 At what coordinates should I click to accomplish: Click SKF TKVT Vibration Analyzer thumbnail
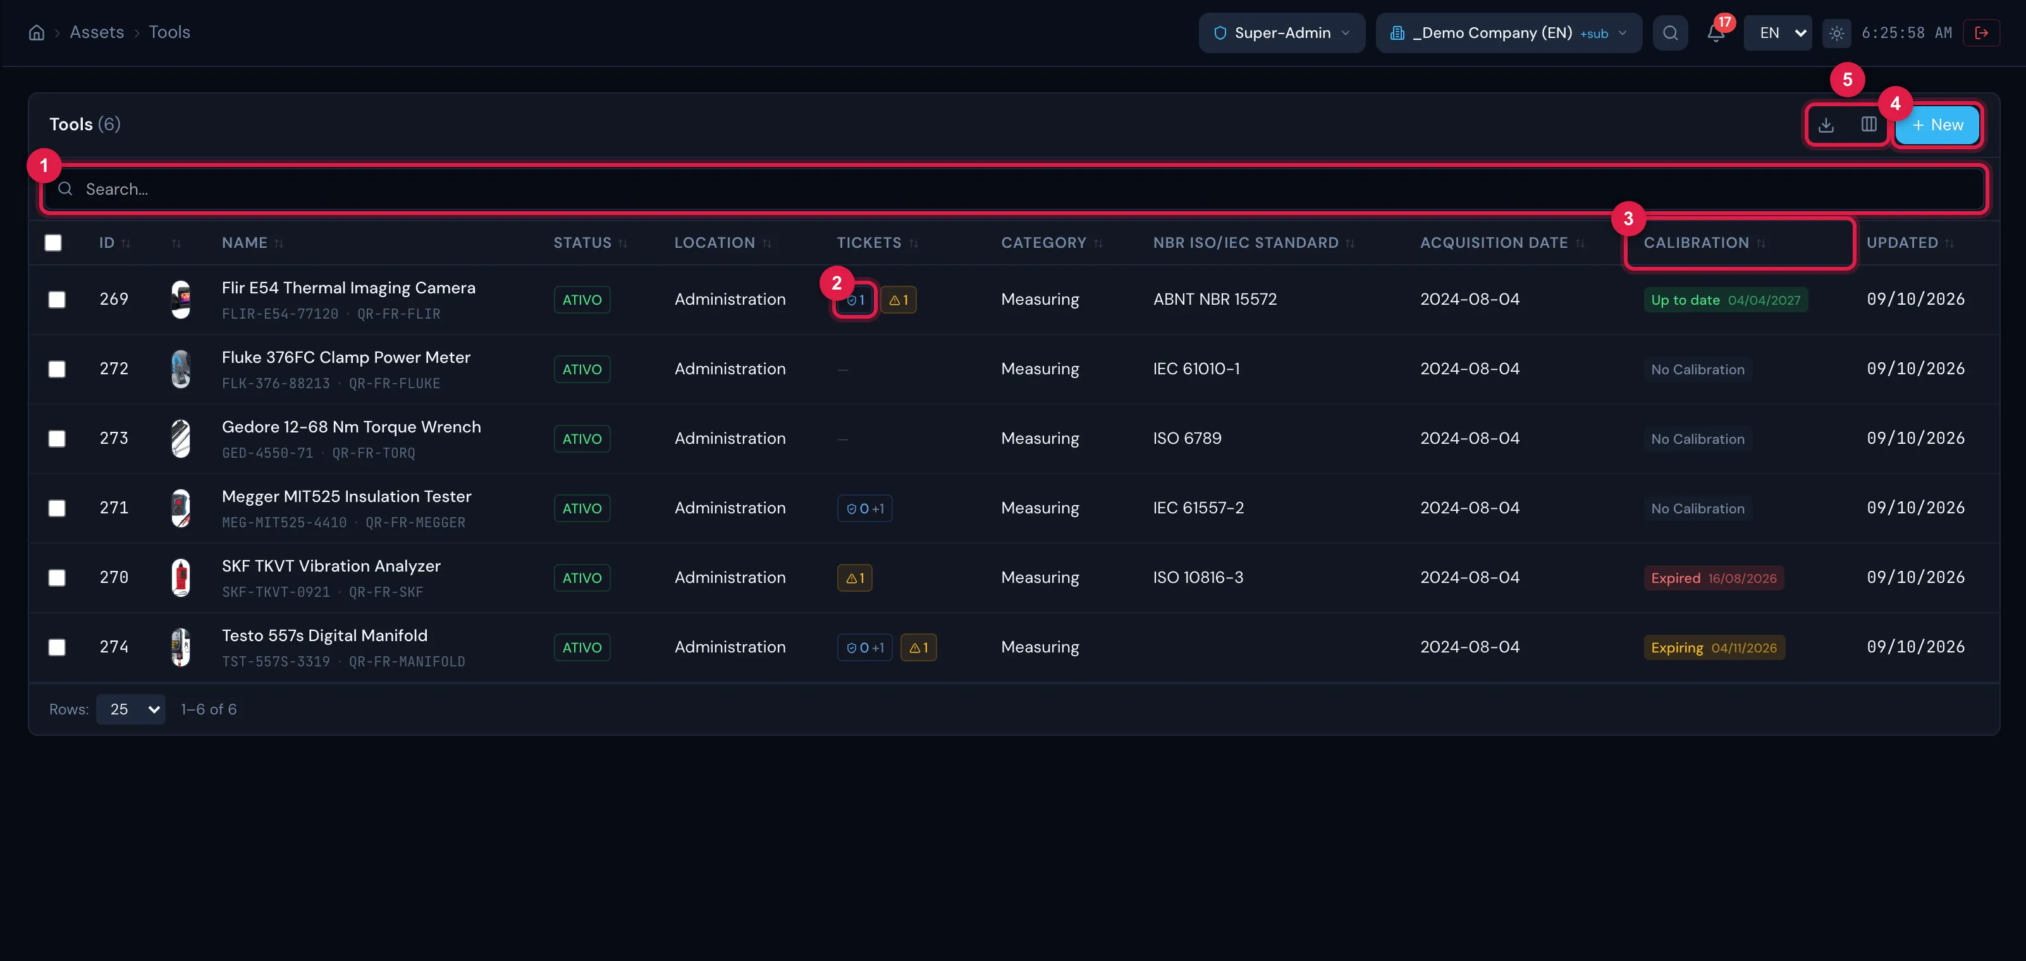coord(181,578)
